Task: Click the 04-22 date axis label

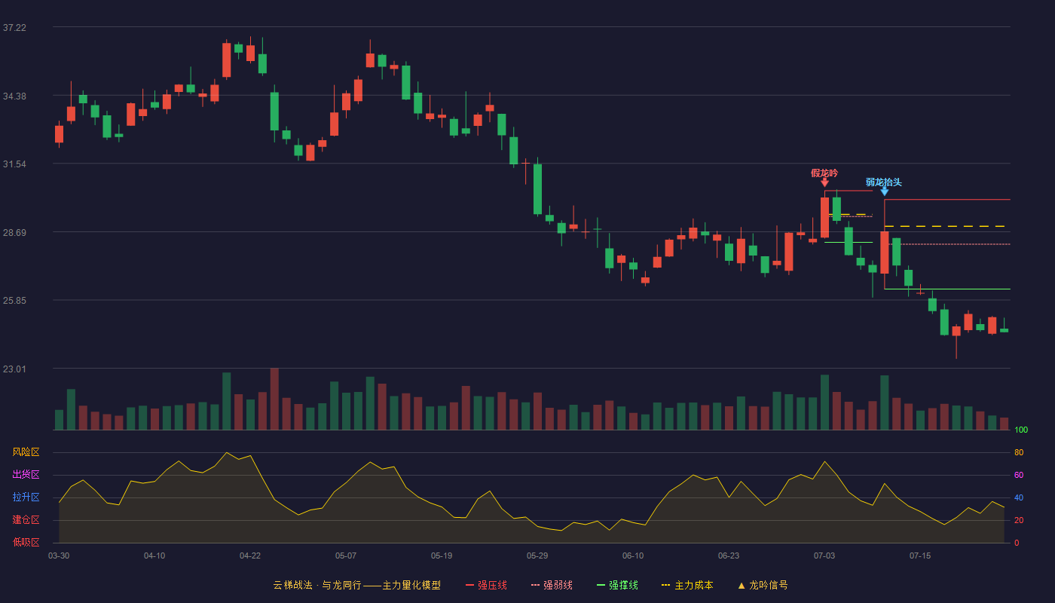Action: click(250, 556)
